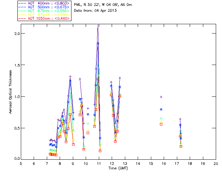The image size is (222, 177).
Task: Click the 0.0 y-axis tick label
Action: point(17,159)
